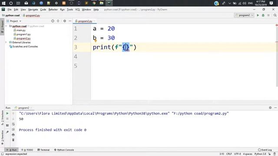
Task: Hide the Project tool window
Action: click(70, 21)
